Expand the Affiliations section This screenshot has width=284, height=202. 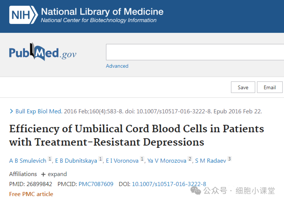coord(54,174)
